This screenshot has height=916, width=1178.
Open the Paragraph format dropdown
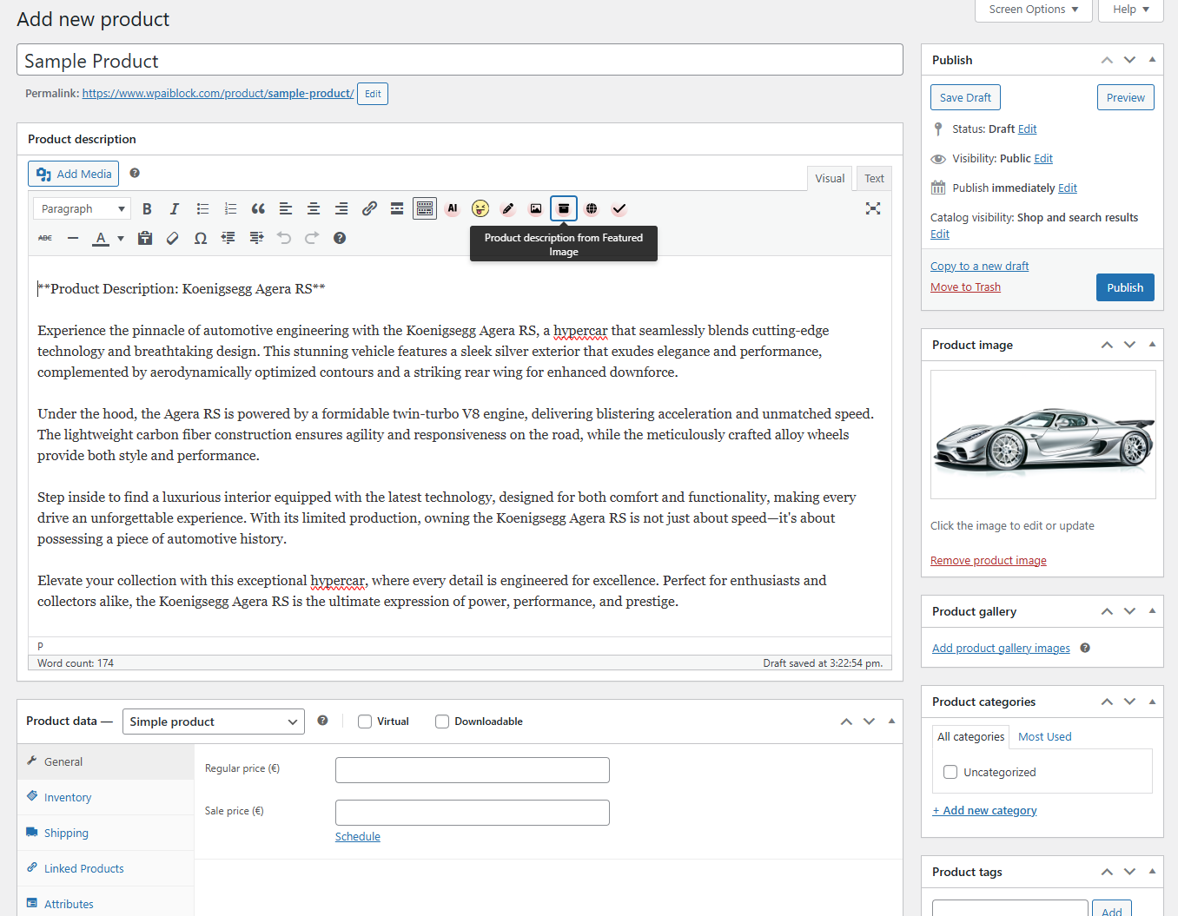[x=82, y=208]
